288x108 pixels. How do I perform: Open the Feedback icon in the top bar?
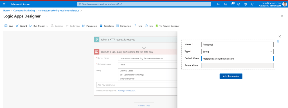tap(252, 4)
